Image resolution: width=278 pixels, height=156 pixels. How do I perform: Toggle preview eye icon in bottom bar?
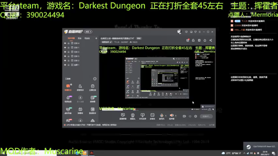click(x=190, y=116)
